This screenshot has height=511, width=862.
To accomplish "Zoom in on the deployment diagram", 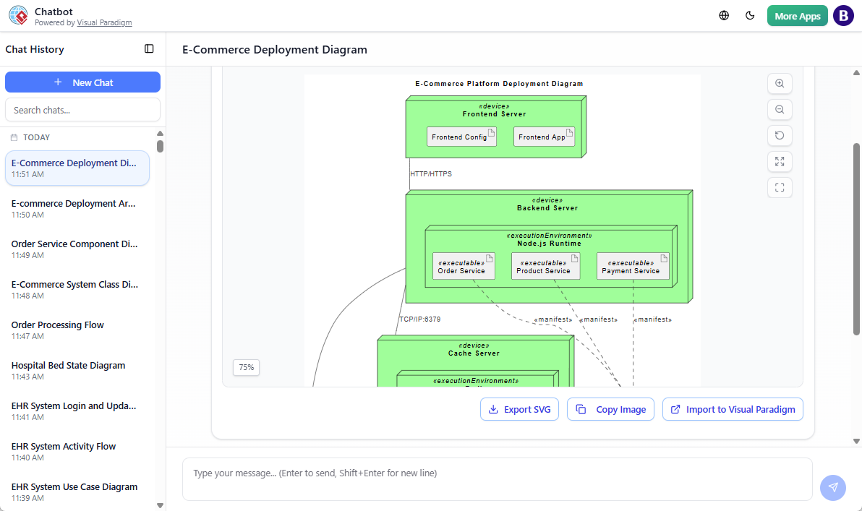I will click(780, 83).
